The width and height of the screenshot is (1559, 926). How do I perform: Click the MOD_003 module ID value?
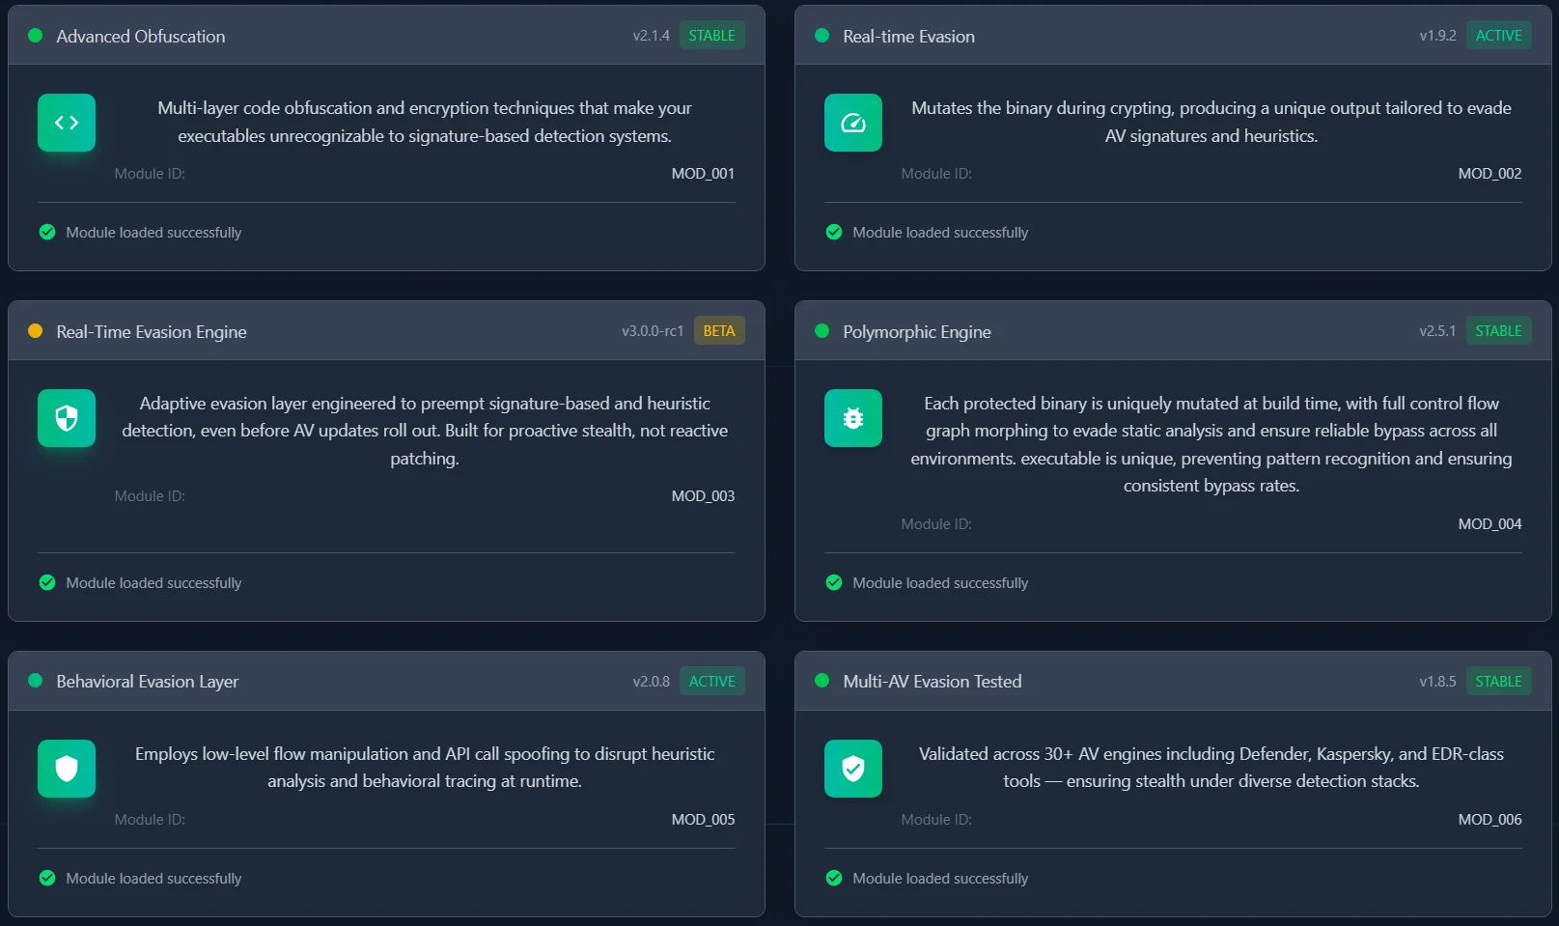[x=703, y=496]
